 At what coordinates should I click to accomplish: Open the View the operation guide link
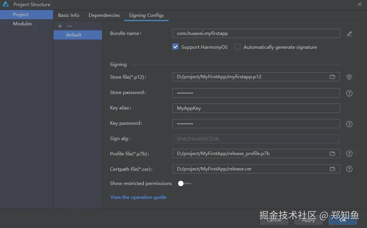tap(138, 197)
